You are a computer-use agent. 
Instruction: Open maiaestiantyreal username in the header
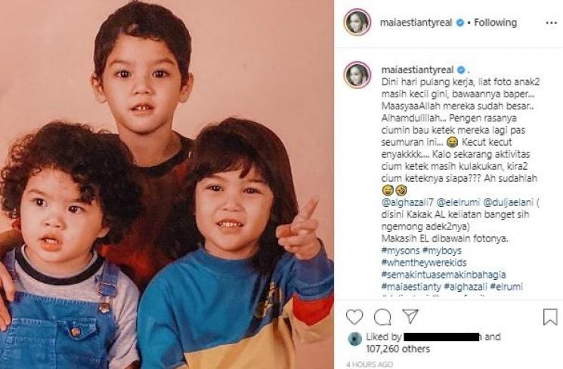[x=416, y=23]
